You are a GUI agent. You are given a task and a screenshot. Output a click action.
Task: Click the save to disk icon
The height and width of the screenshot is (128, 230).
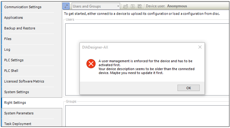click(x=133, y=6)
